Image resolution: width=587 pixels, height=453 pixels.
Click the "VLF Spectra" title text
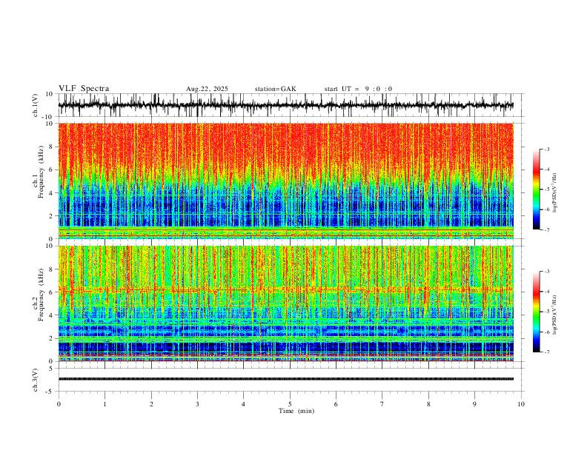pyautogui.click(x=84, y=88)
